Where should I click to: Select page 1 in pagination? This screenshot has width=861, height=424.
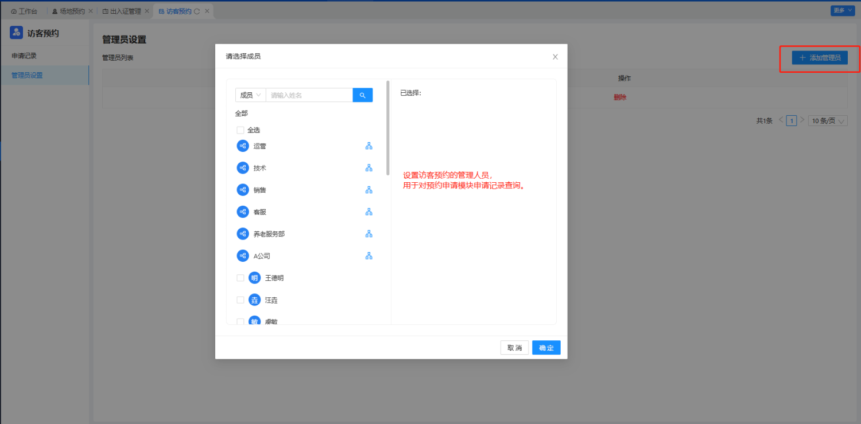(x=792, y=120)
